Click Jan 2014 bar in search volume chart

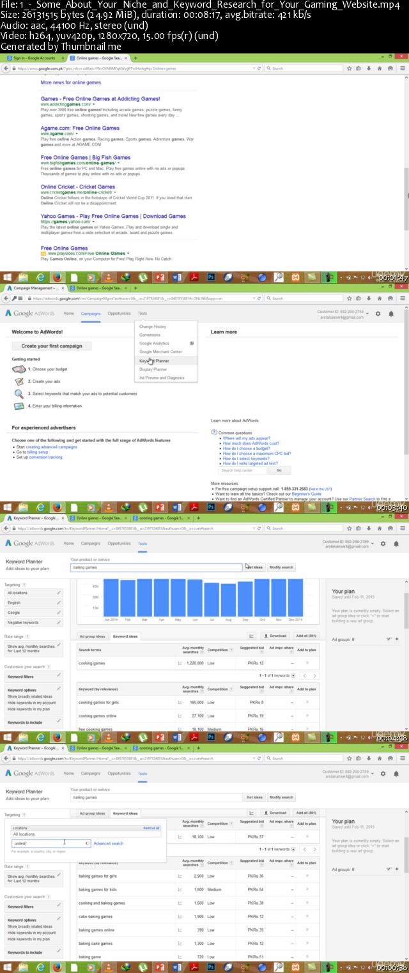[111, 597]
